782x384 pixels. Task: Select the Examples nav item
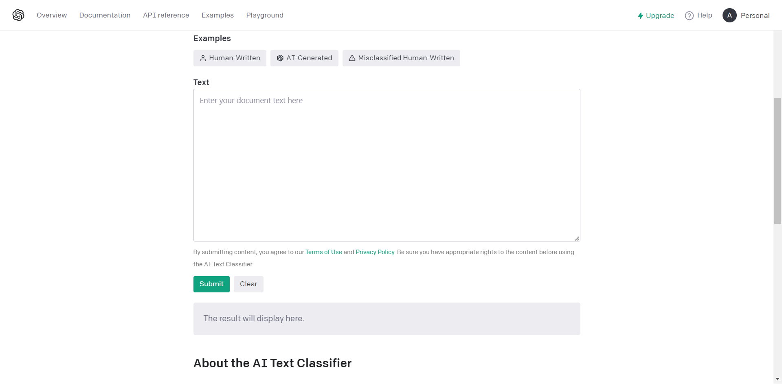pyautogui.click(x=217, y=15)
